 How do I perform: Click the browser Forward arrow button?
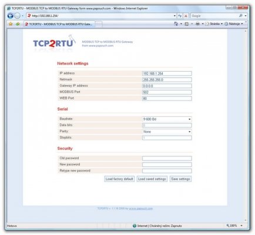[x=18, y=16]
